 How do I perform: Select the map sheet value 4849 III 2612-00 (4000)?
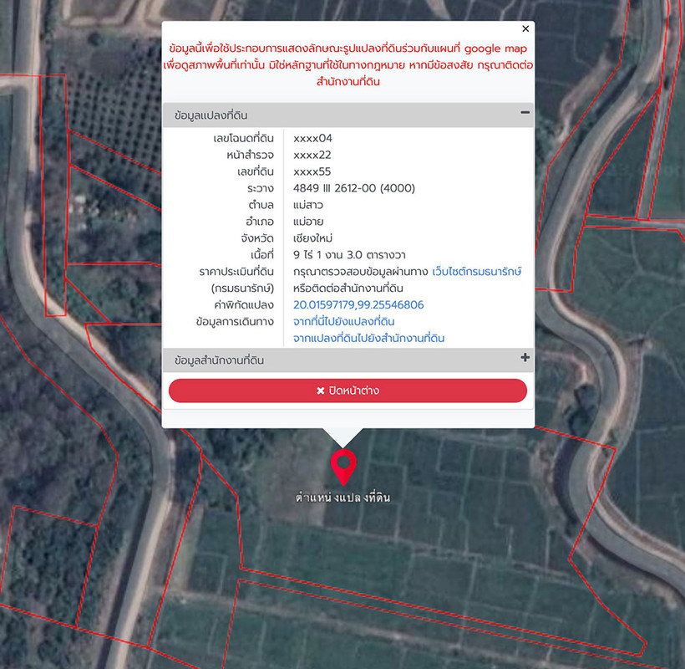354,188
